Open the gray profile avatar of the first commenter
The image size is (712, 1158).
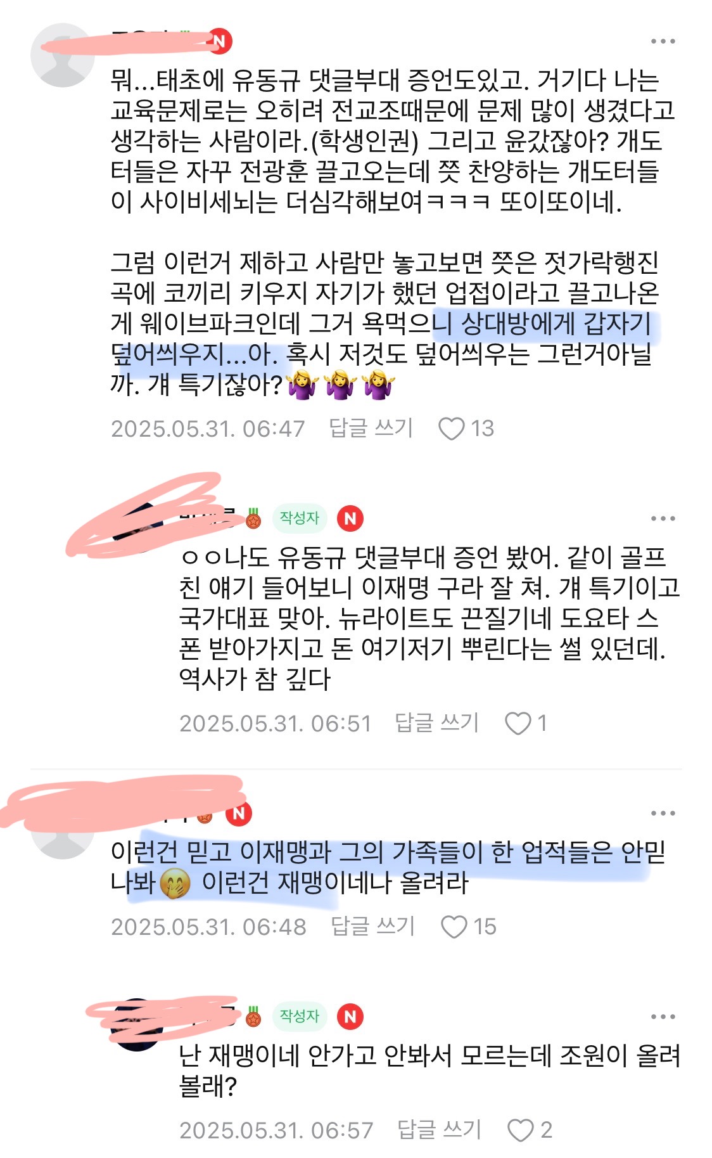tap(62, 55)
